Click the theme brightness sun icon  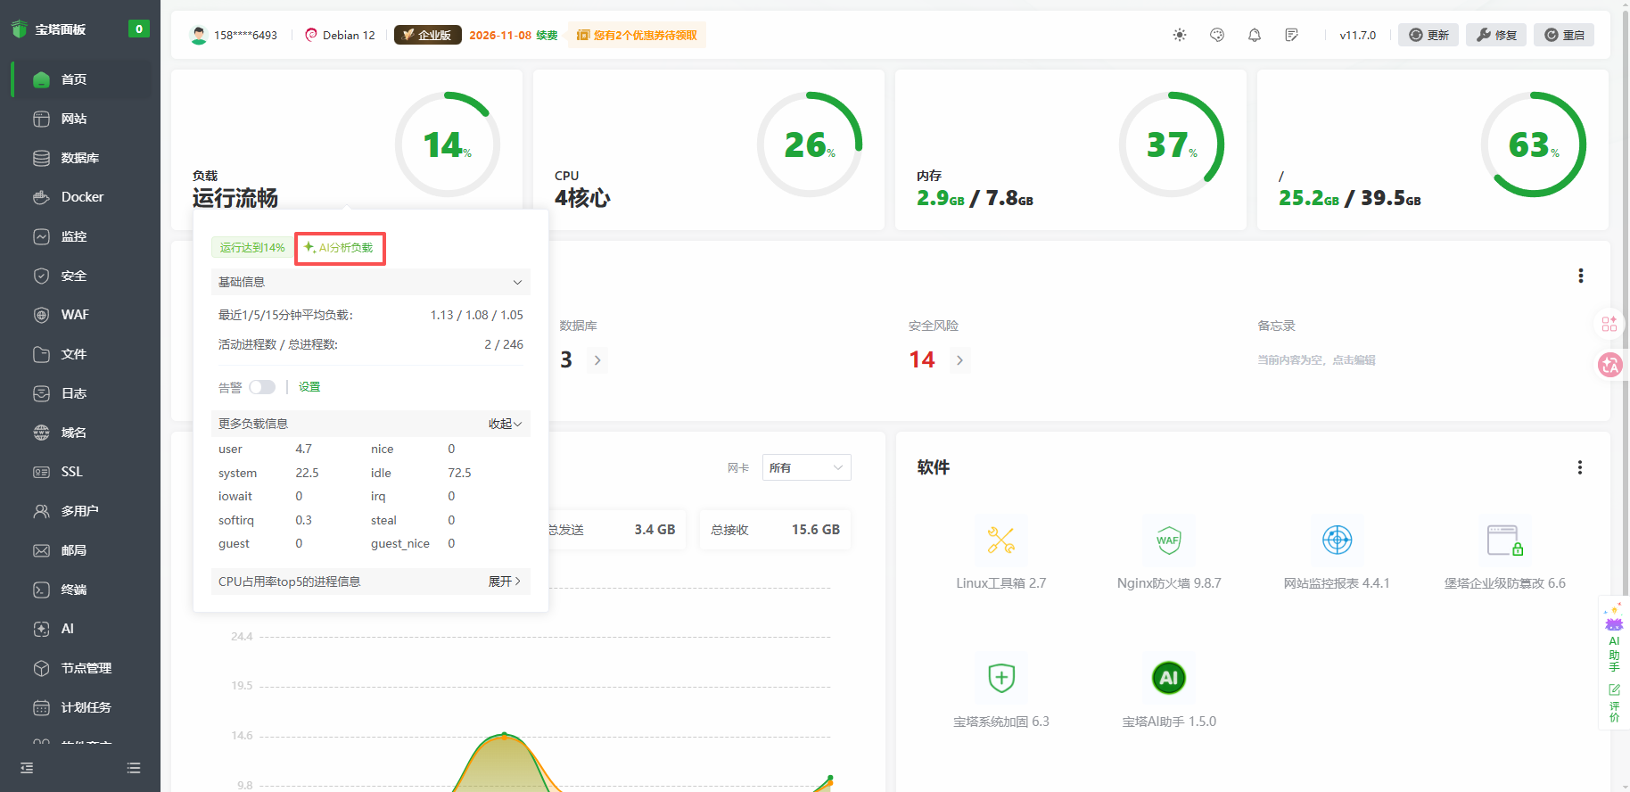pos(1180,35)
